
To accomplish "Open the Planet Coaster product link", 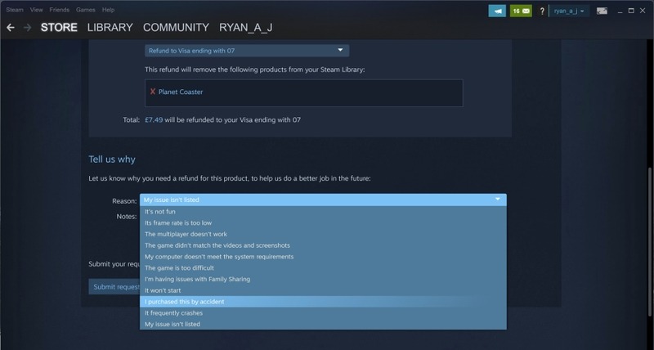I will point(181,92).
